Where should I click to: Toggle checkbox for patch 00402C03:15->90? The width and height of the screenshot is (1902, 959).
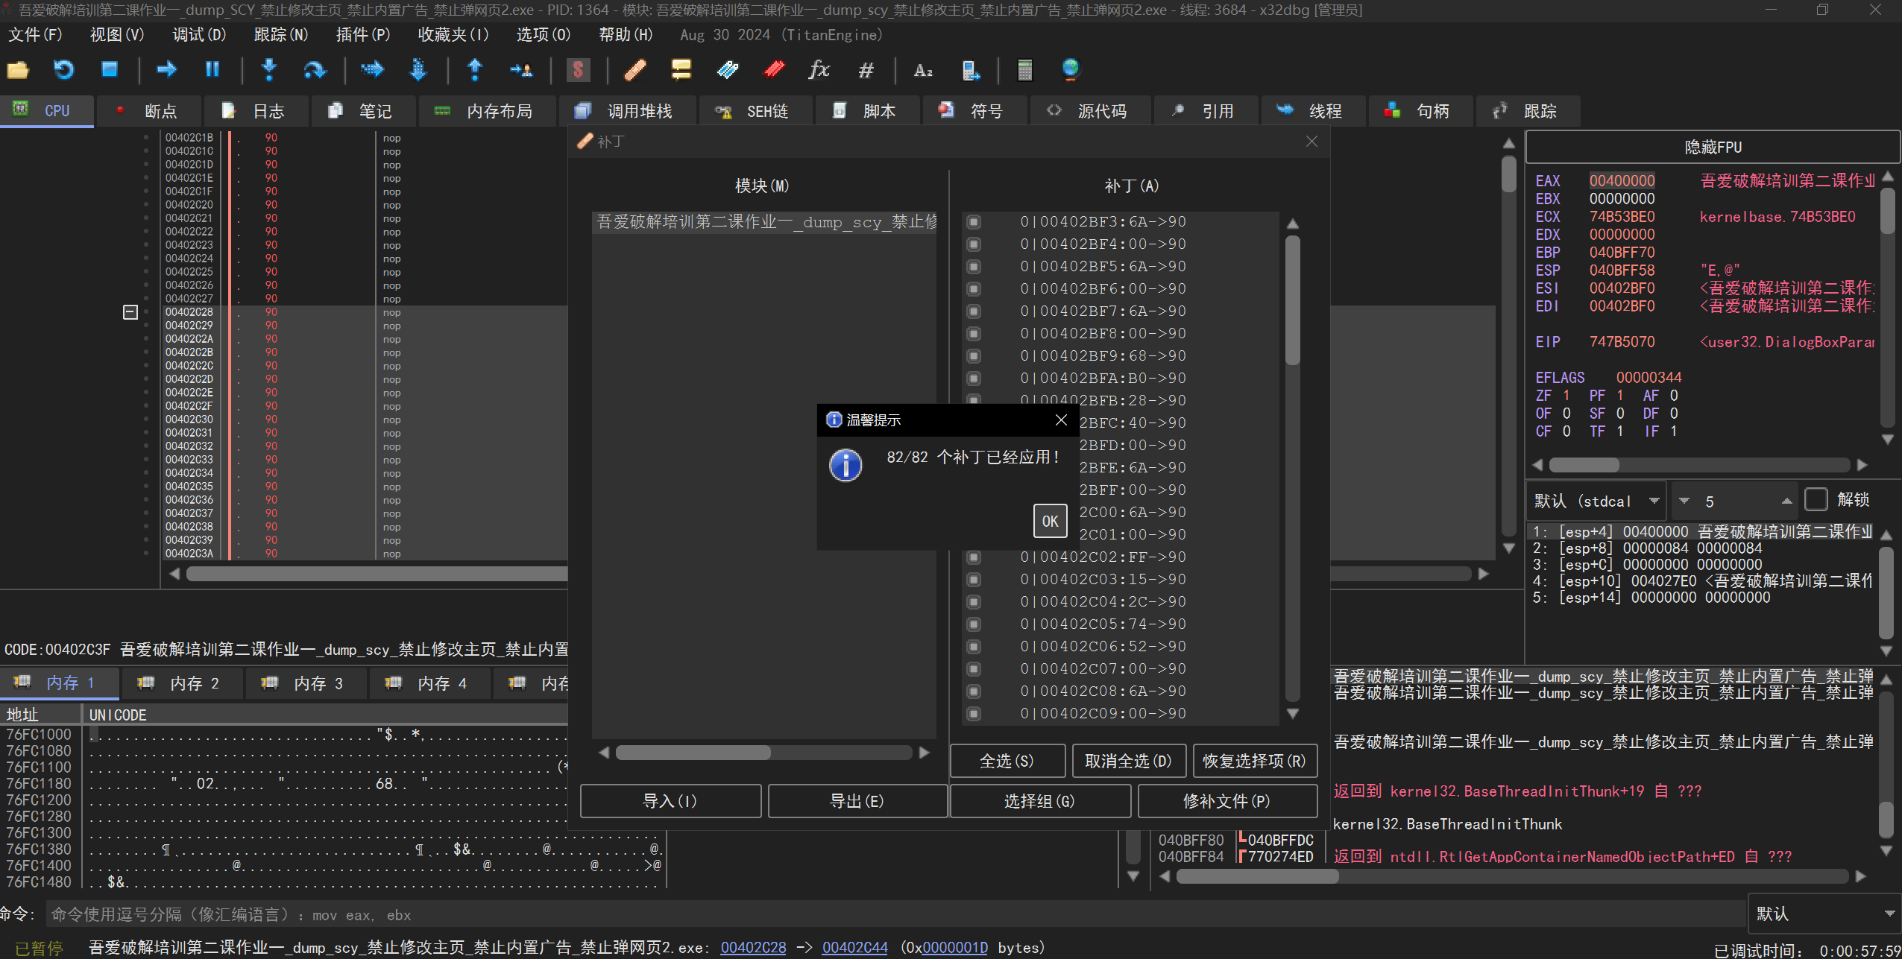tap(974, 580)
